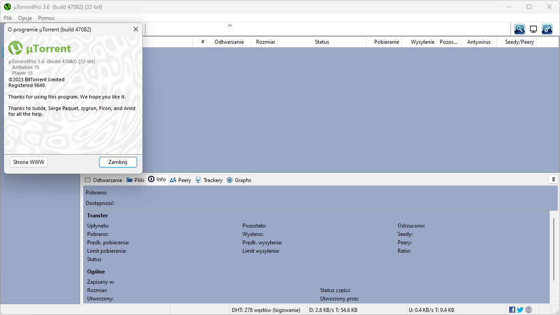Switch to the Pliki tab
The image size is (560, 315).
click(x=135, y=180)
